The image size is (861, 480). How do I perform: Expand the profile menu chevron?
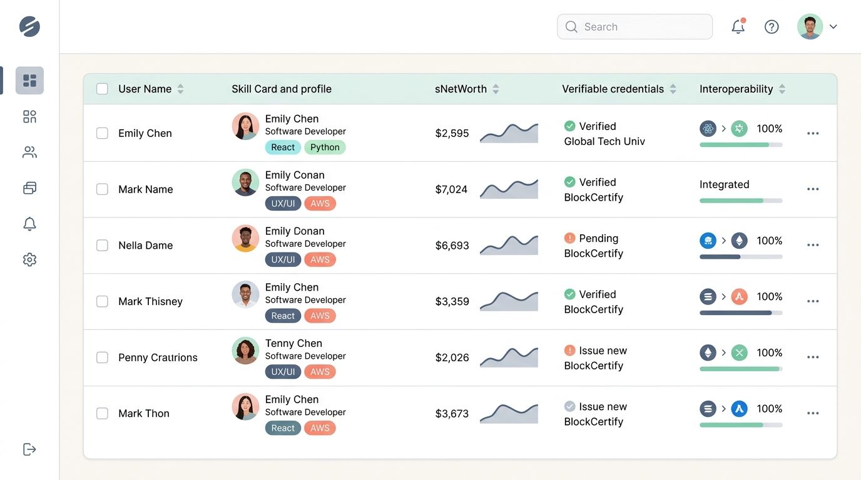click(x=833, y=27)
